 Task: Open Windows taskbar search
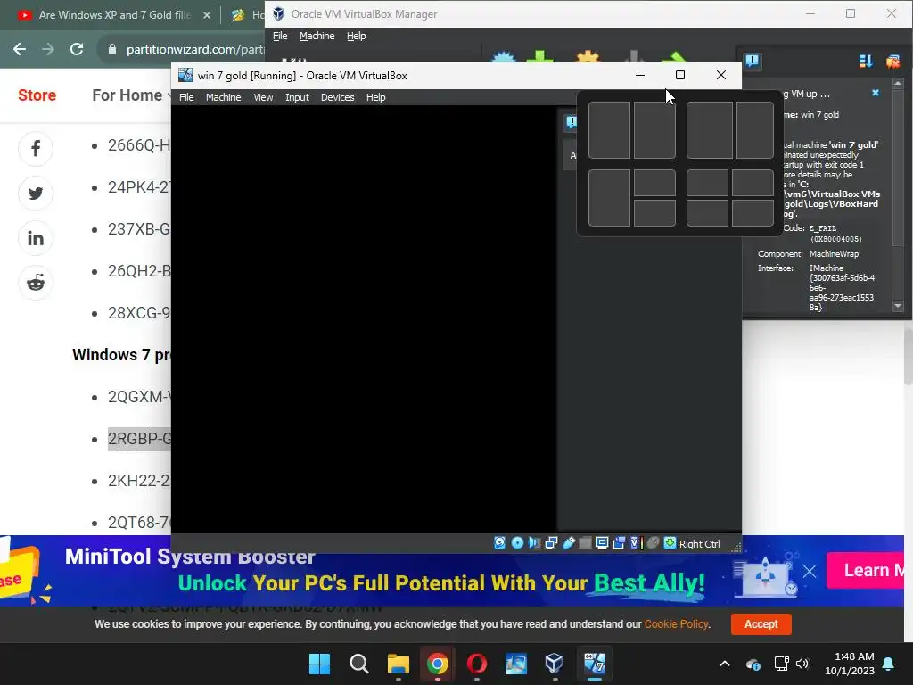point(358,664)
